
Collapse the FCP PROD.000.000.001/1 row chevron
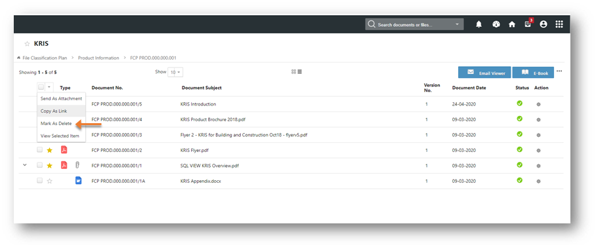(25, 165)
